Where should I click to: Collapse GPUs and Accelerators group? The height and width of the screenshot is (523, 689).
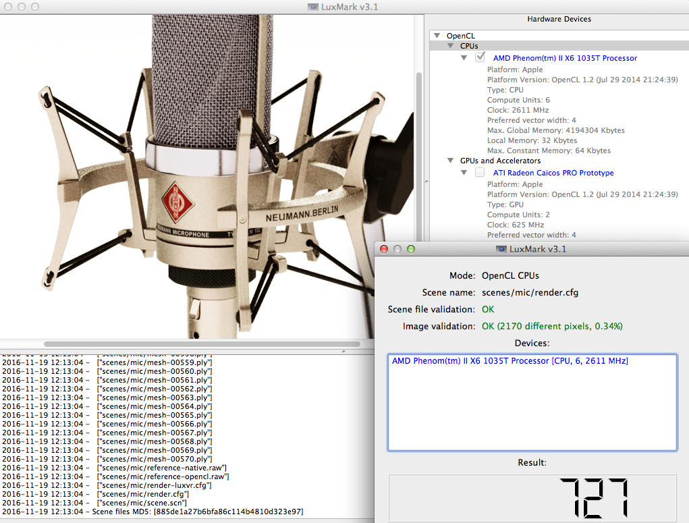(x=450, y=161)
